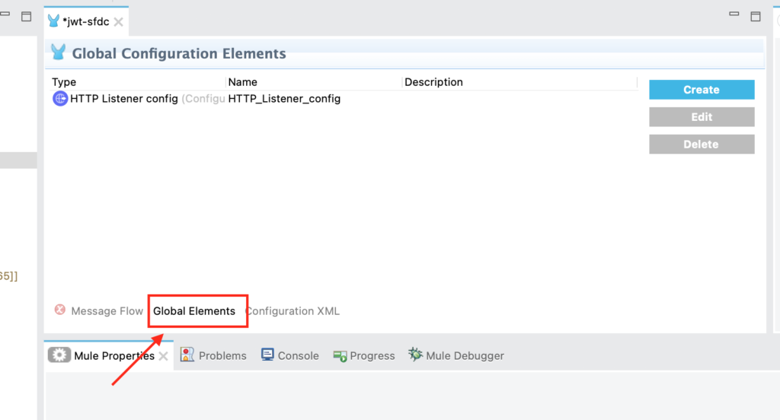Screen dimensions: 780x420
Task: Close the Mule Properties view
Action: 164,356
